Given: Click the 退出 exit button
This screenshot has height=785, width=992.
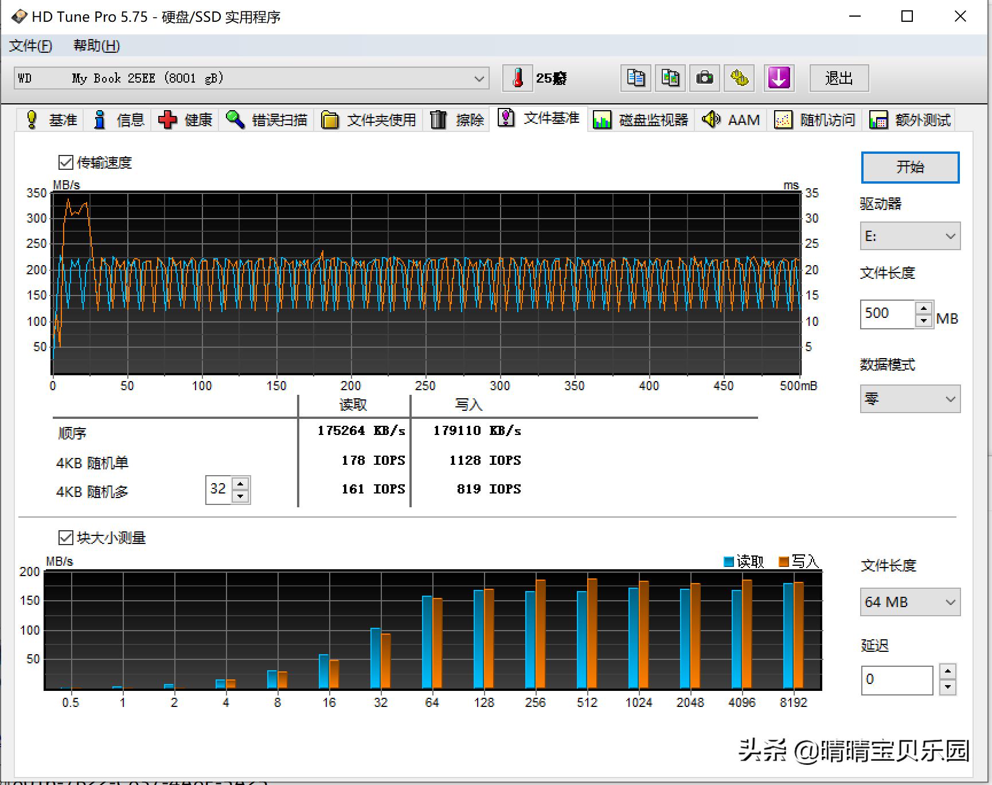Looking at the screenshot, I should click(838, 78).
